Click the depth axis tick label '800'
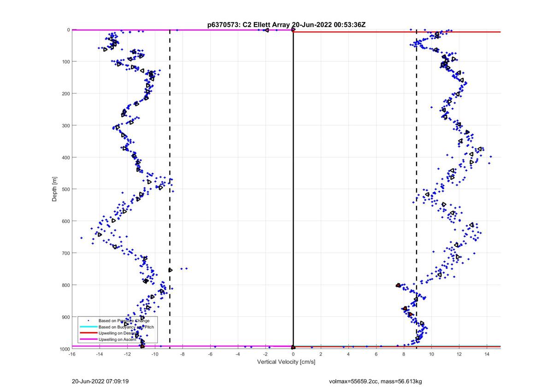This screenshot has width=553, height=392. 65,285
